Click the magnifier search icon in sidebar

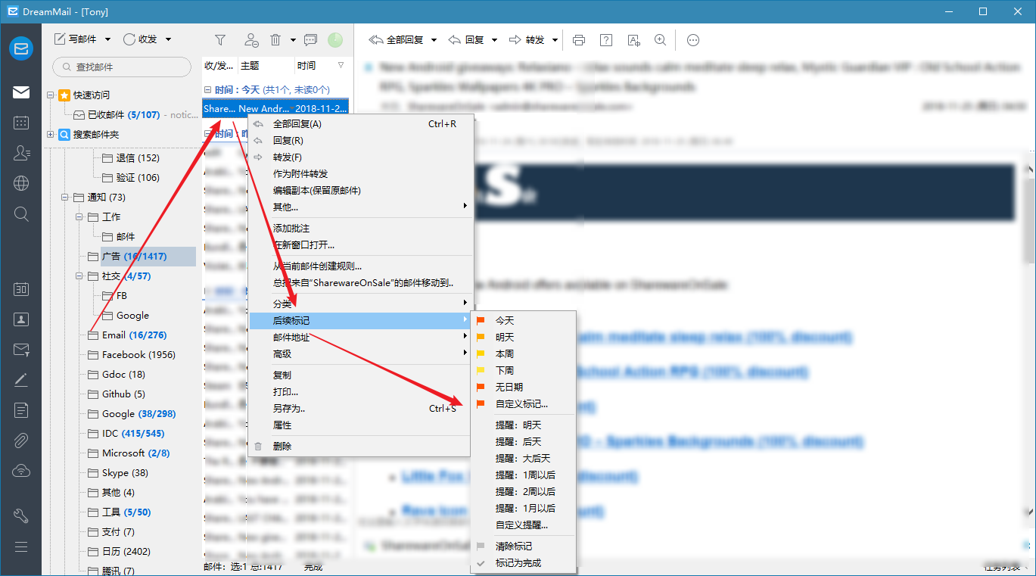[x=20, y=214]
